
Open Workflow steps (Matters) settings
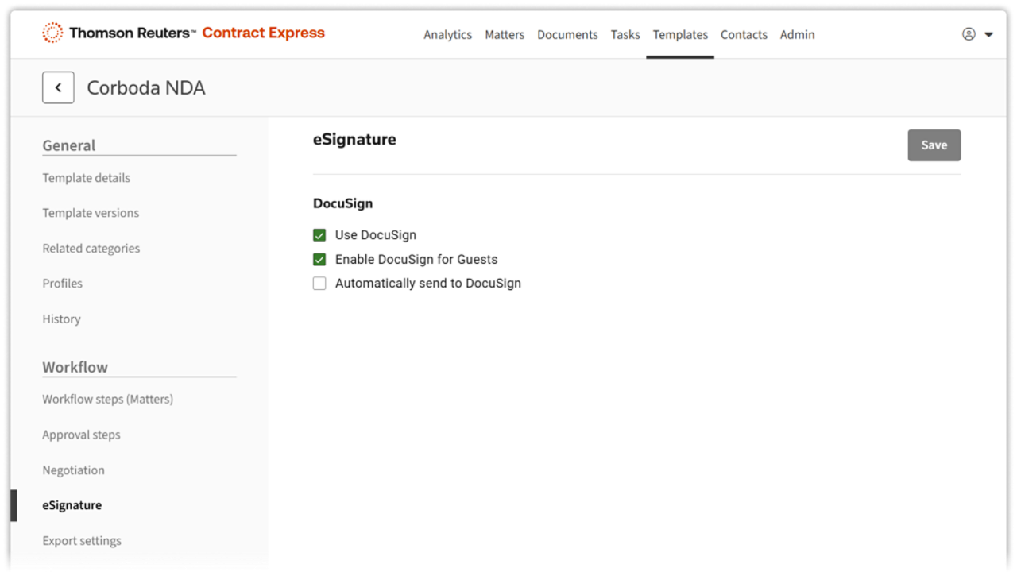tap(107, 399)
